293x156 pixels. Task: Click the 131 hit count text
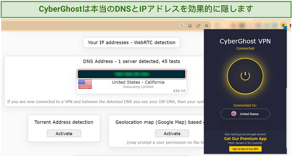click(x=179, y=91)
